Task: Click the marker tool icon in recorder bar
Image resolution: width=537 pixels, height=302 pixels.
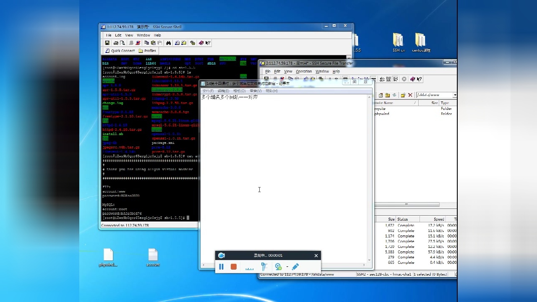Action: 264,267
